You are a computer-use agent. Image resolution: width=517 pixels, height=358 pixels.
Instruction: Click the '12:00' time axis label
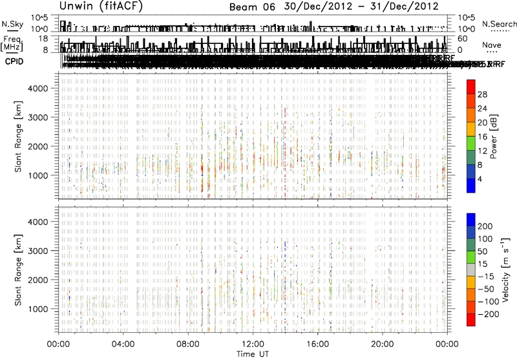[253, 344]
